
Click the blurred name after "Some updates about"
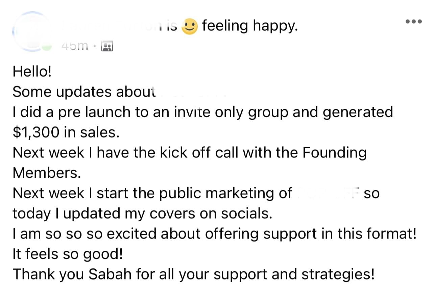[x=191, y=92]
